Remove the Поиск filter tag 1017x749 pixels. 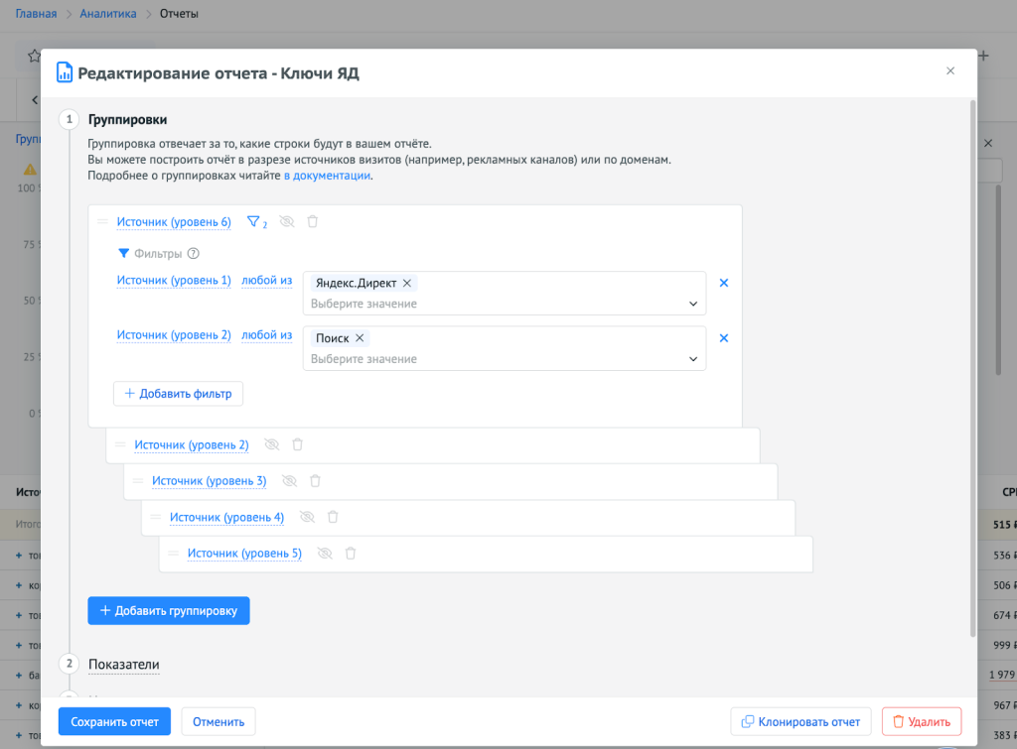pos(360,338)
